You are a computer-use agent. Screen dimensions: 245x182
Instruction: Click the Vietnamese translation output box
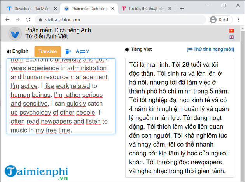(180, 118)
